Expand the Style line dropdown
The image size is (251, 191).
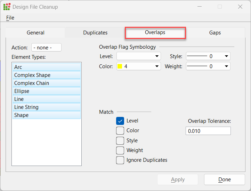208,56
